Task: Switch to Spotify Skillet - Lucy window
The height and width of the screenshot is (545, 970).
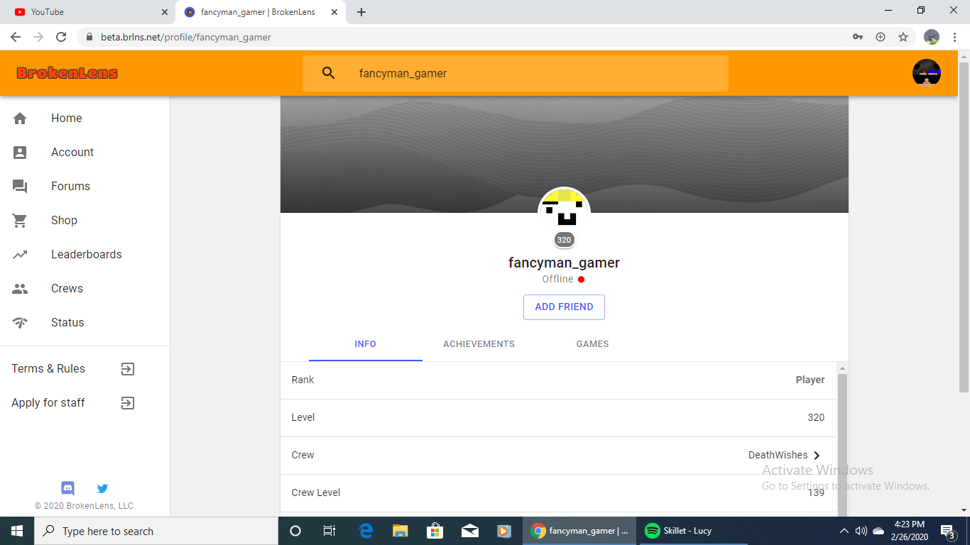Action: pyautogui.click(x=693, y=531)
